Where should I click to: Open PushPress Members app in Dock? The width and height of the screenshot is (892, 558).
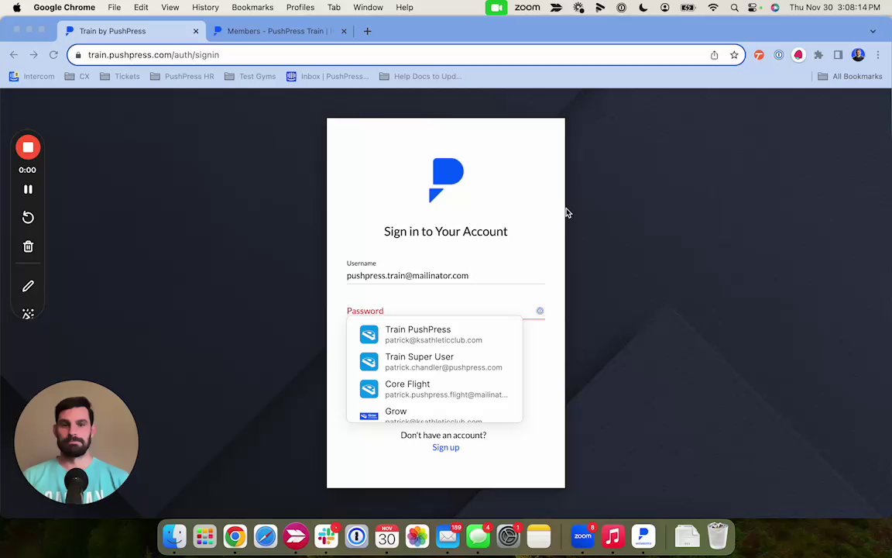[643, 536]
